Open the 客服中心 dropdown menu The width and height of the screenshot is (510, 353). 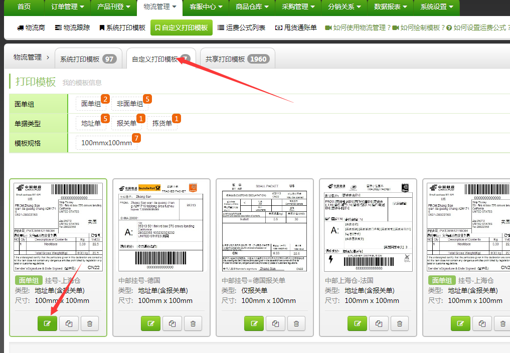tap(206, 7)
